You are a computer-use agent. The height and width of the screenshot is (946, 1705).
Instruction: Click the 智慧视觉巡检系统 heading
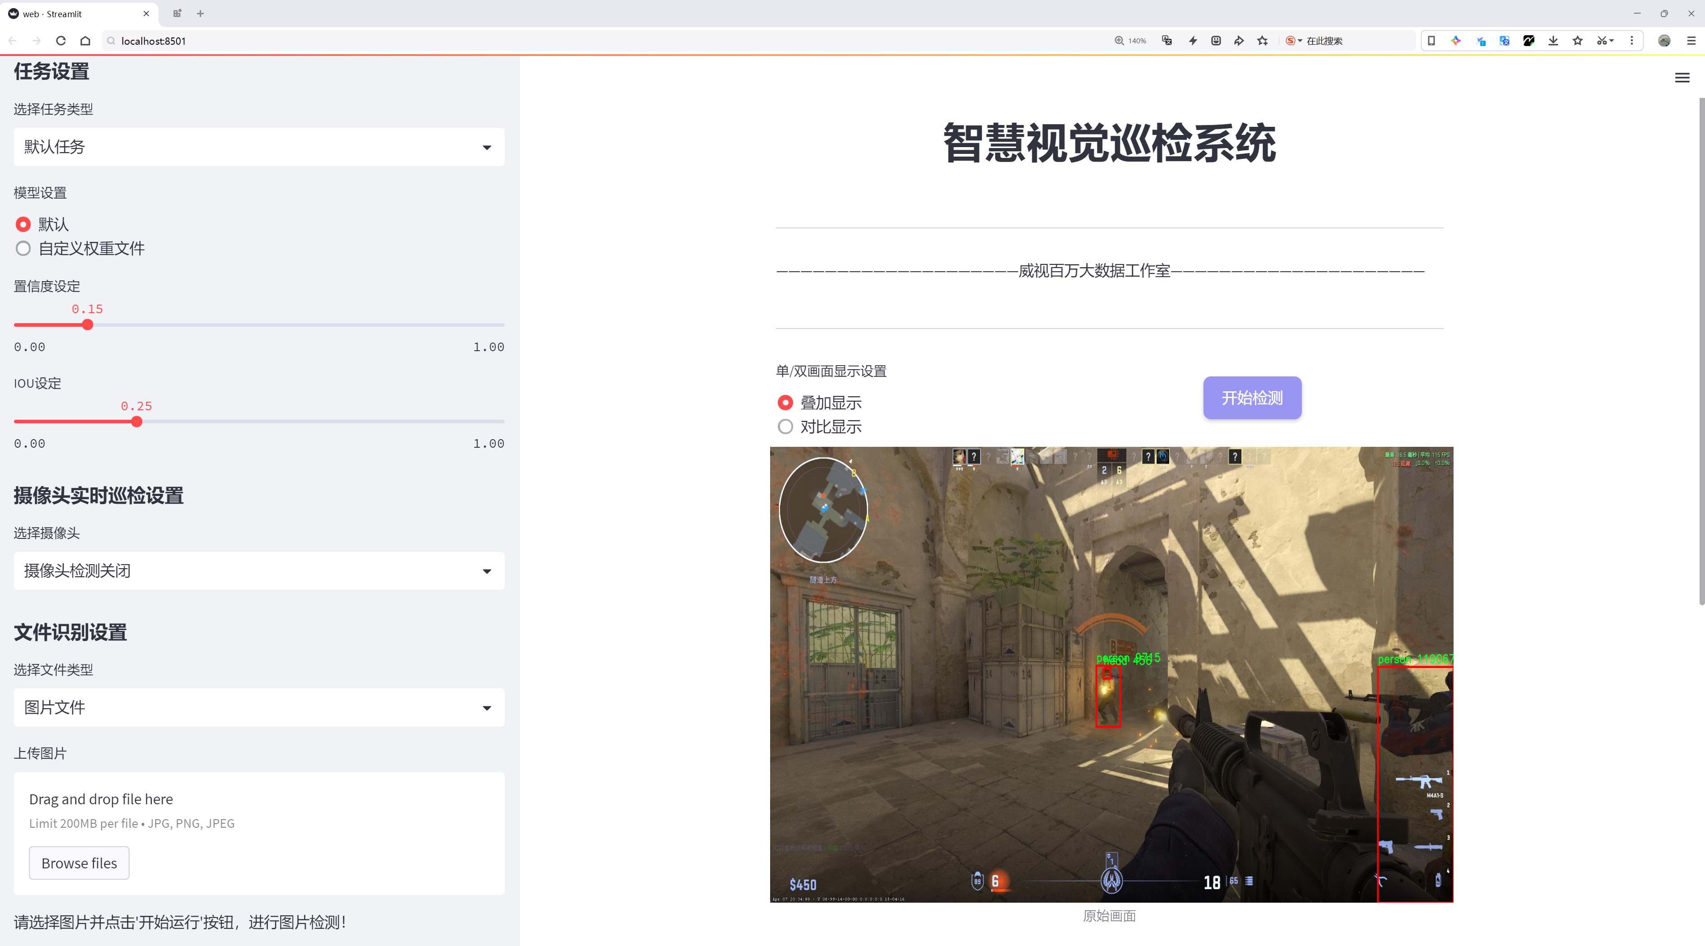click(1109, 143)
